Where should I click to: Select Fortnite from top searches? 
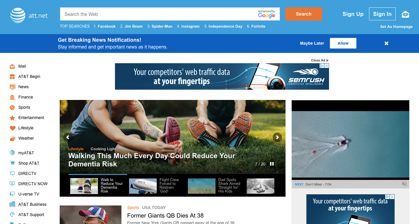(258, 26)
